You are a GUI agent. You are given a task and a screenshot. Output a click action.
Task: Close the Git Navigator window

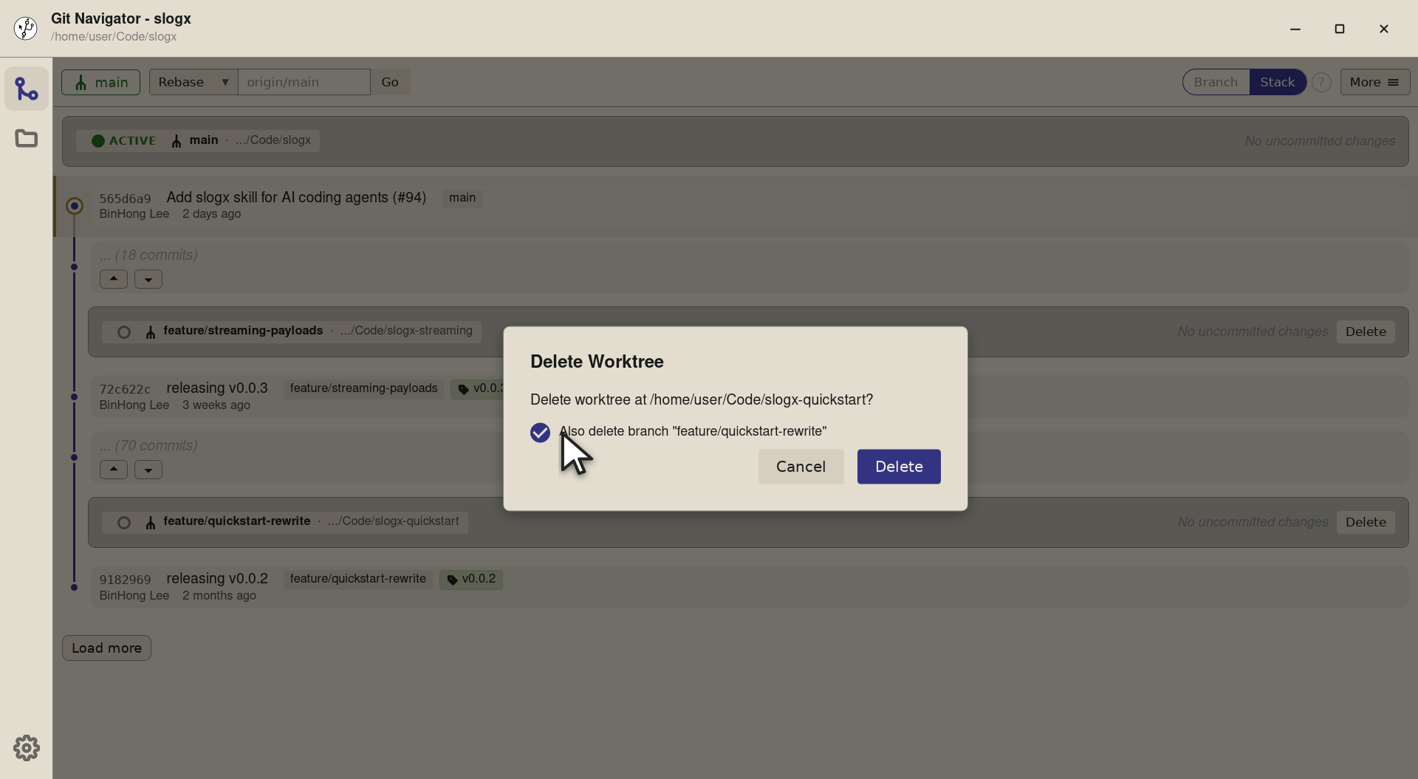tap(1384, 29)
